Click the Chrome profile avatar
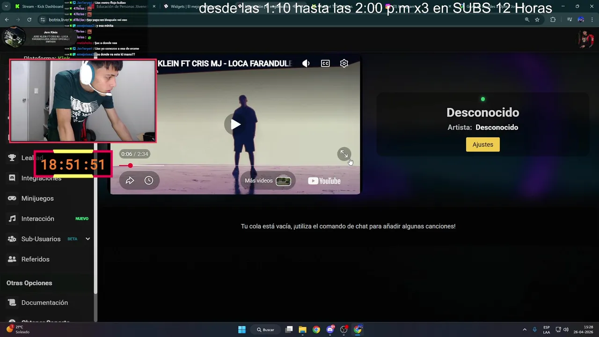Screen dimensions: 599x337 (581, 20)
